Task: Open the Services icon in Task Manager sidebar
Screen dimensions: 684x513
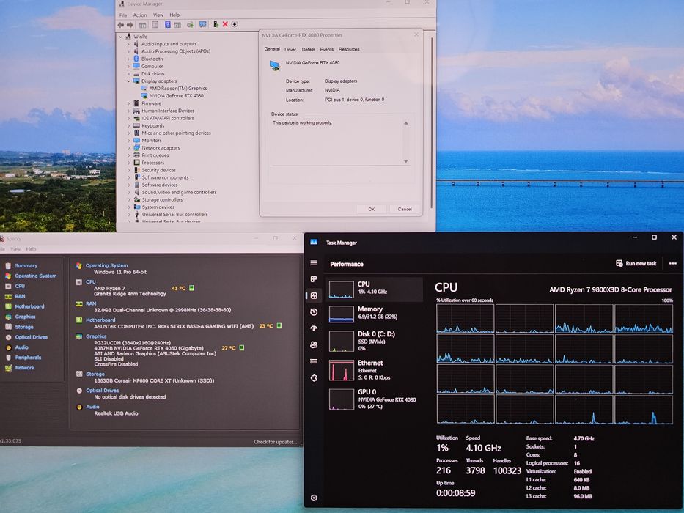Action: tap(314, 377)
